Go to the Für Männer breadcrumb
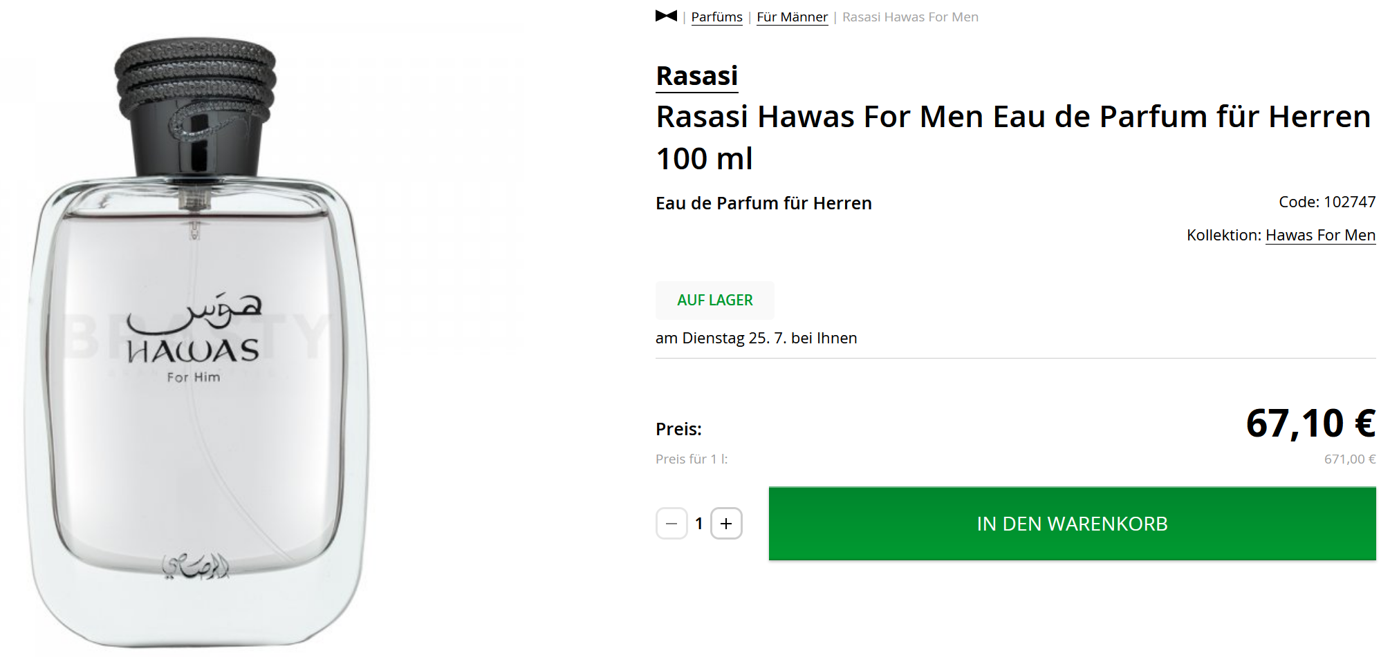Screen dimensions: 1399x657 pos(792,17)
